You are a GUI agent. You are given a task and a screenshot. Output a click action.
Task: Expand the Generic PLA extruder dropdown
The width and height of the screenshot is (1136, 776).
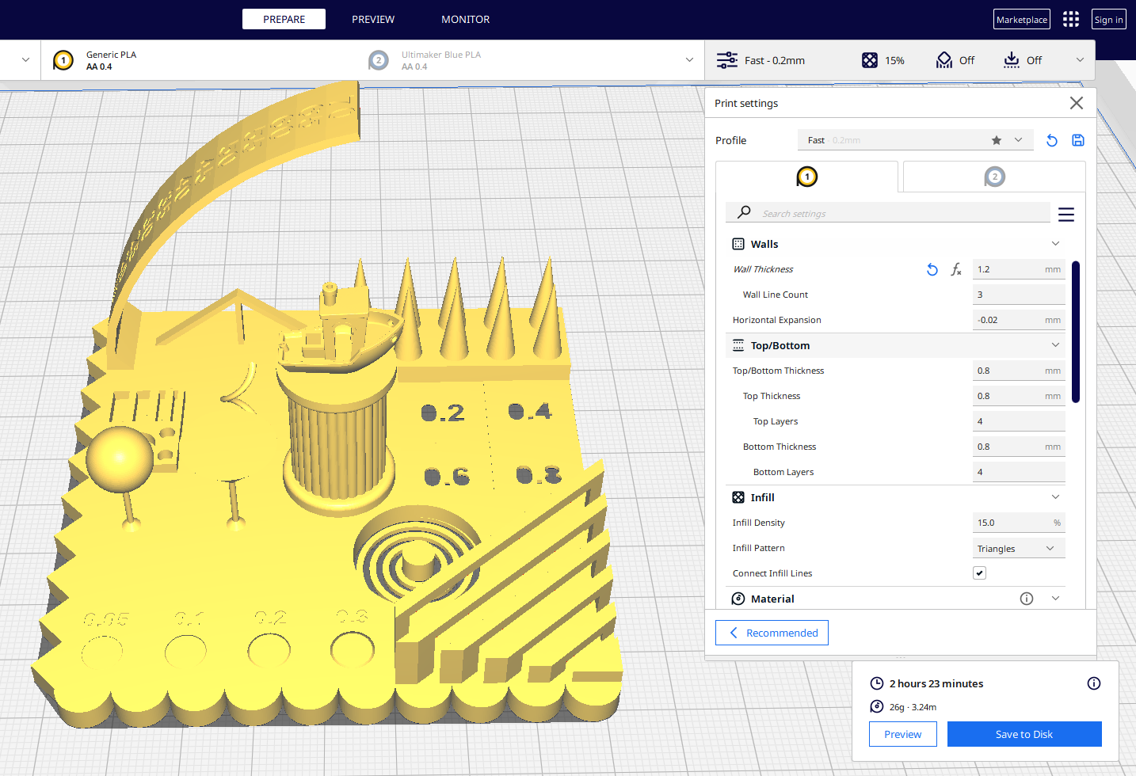24,59
